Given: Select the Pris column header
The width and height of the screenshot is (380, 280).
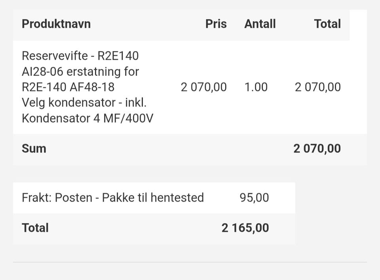Looking at the screenshot, I should (x=216, y=24).
